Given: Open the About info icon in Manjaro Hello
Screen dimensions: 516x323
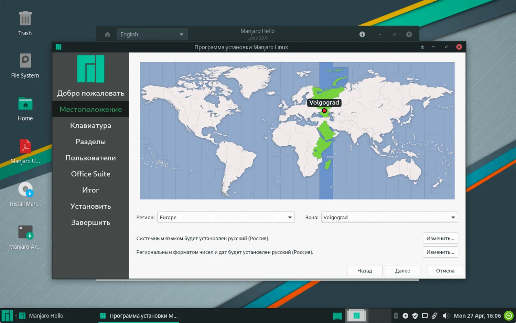Looking at the screenshot, I should 362,34.
